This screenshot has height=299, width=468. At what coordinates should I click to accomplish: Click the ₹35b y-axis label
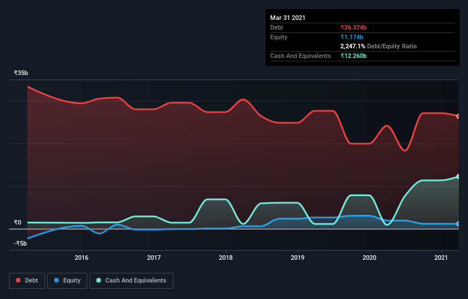21,73
